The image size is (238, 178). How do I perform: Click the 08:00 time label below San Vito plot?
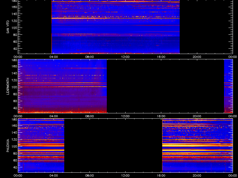pyautogui.click(x=90, y=57)
